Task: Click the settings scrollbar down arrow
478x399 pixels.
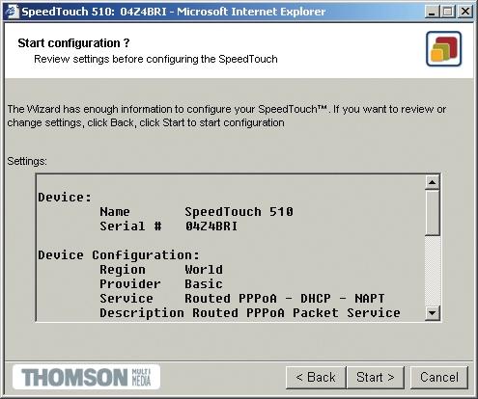Action: (432, 312)
